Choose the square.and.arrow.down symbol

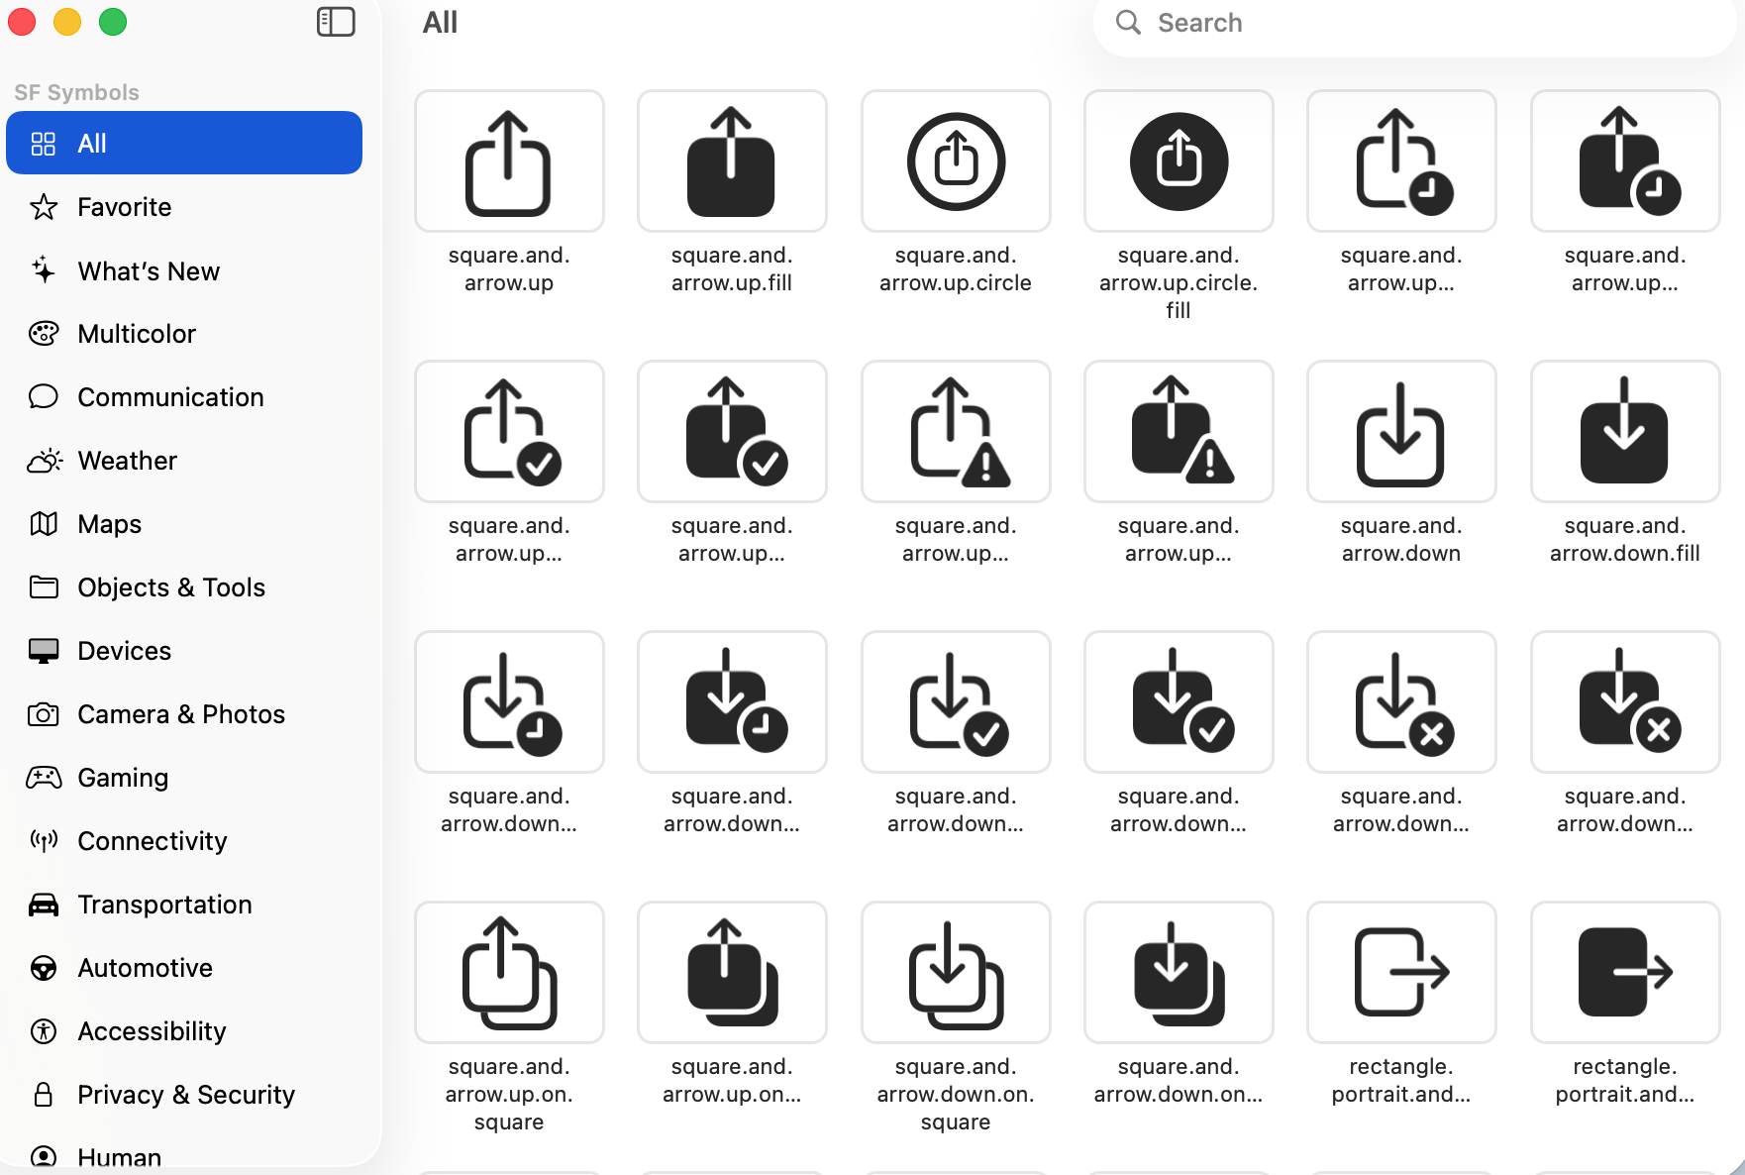point(1401,432)
